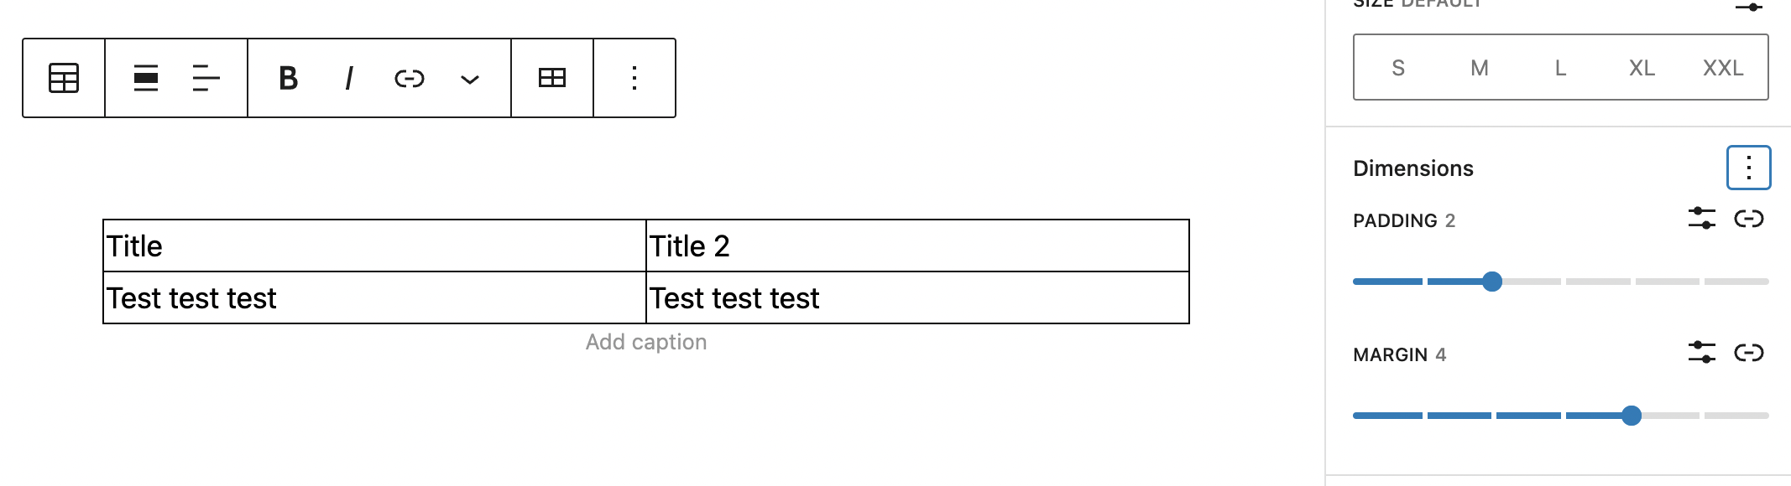Screen dimensions: 1791x486
Task: Click the Table block transform icon
Action: (x=63, y=78)
